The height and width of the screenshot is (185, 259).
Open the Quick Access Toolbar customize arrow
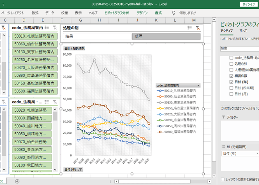pos(3,4)
